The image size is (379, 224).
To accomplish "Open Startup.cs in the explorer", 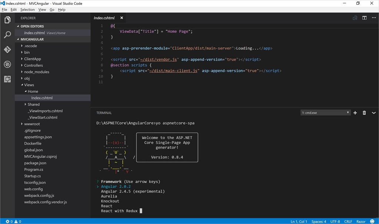I will click(33, 176).
